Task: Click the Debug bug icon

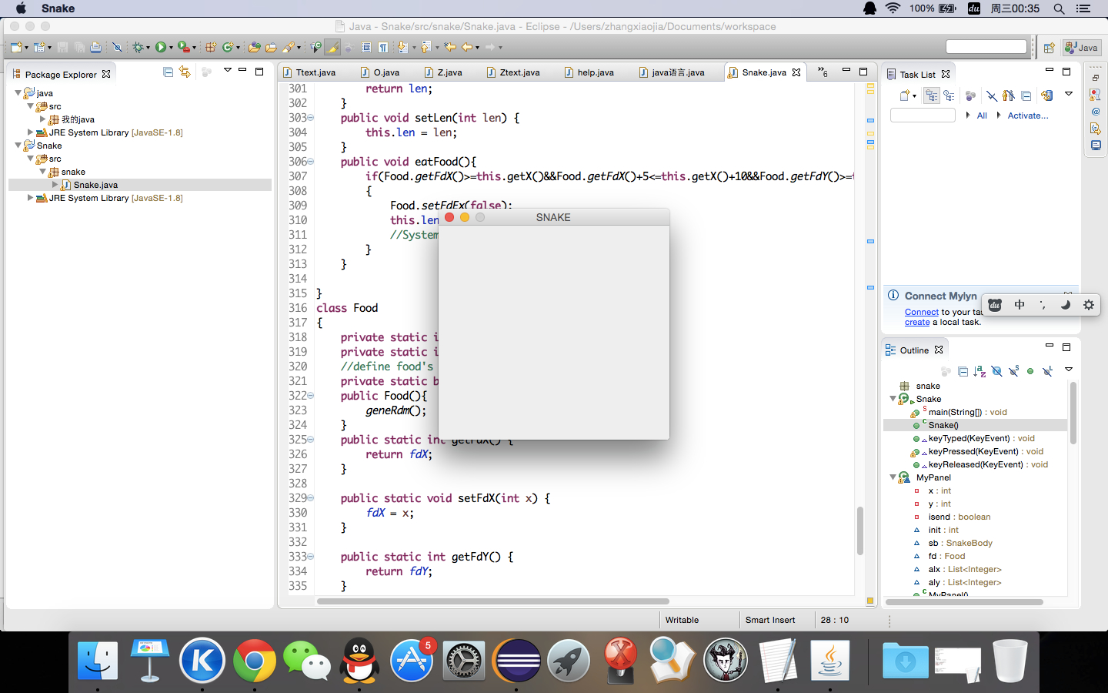Action: click(138, 48)
